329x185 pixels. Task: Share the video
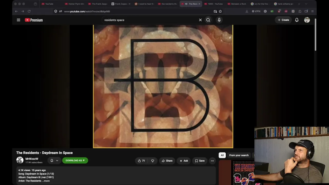(167, 161)
